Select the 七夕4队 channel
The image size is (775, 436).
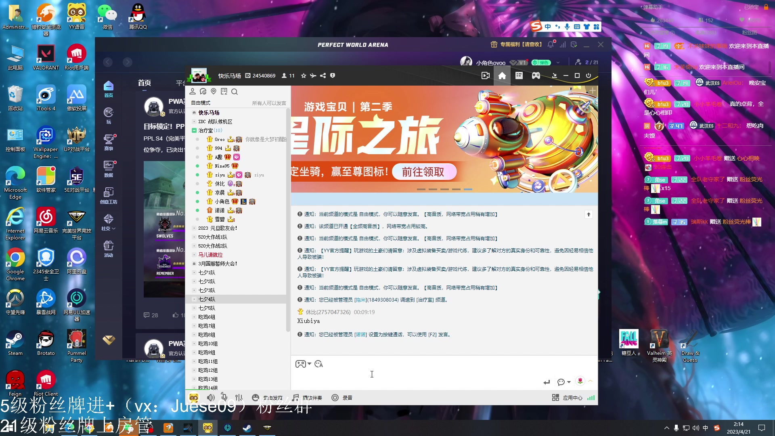tap(207, 299)
